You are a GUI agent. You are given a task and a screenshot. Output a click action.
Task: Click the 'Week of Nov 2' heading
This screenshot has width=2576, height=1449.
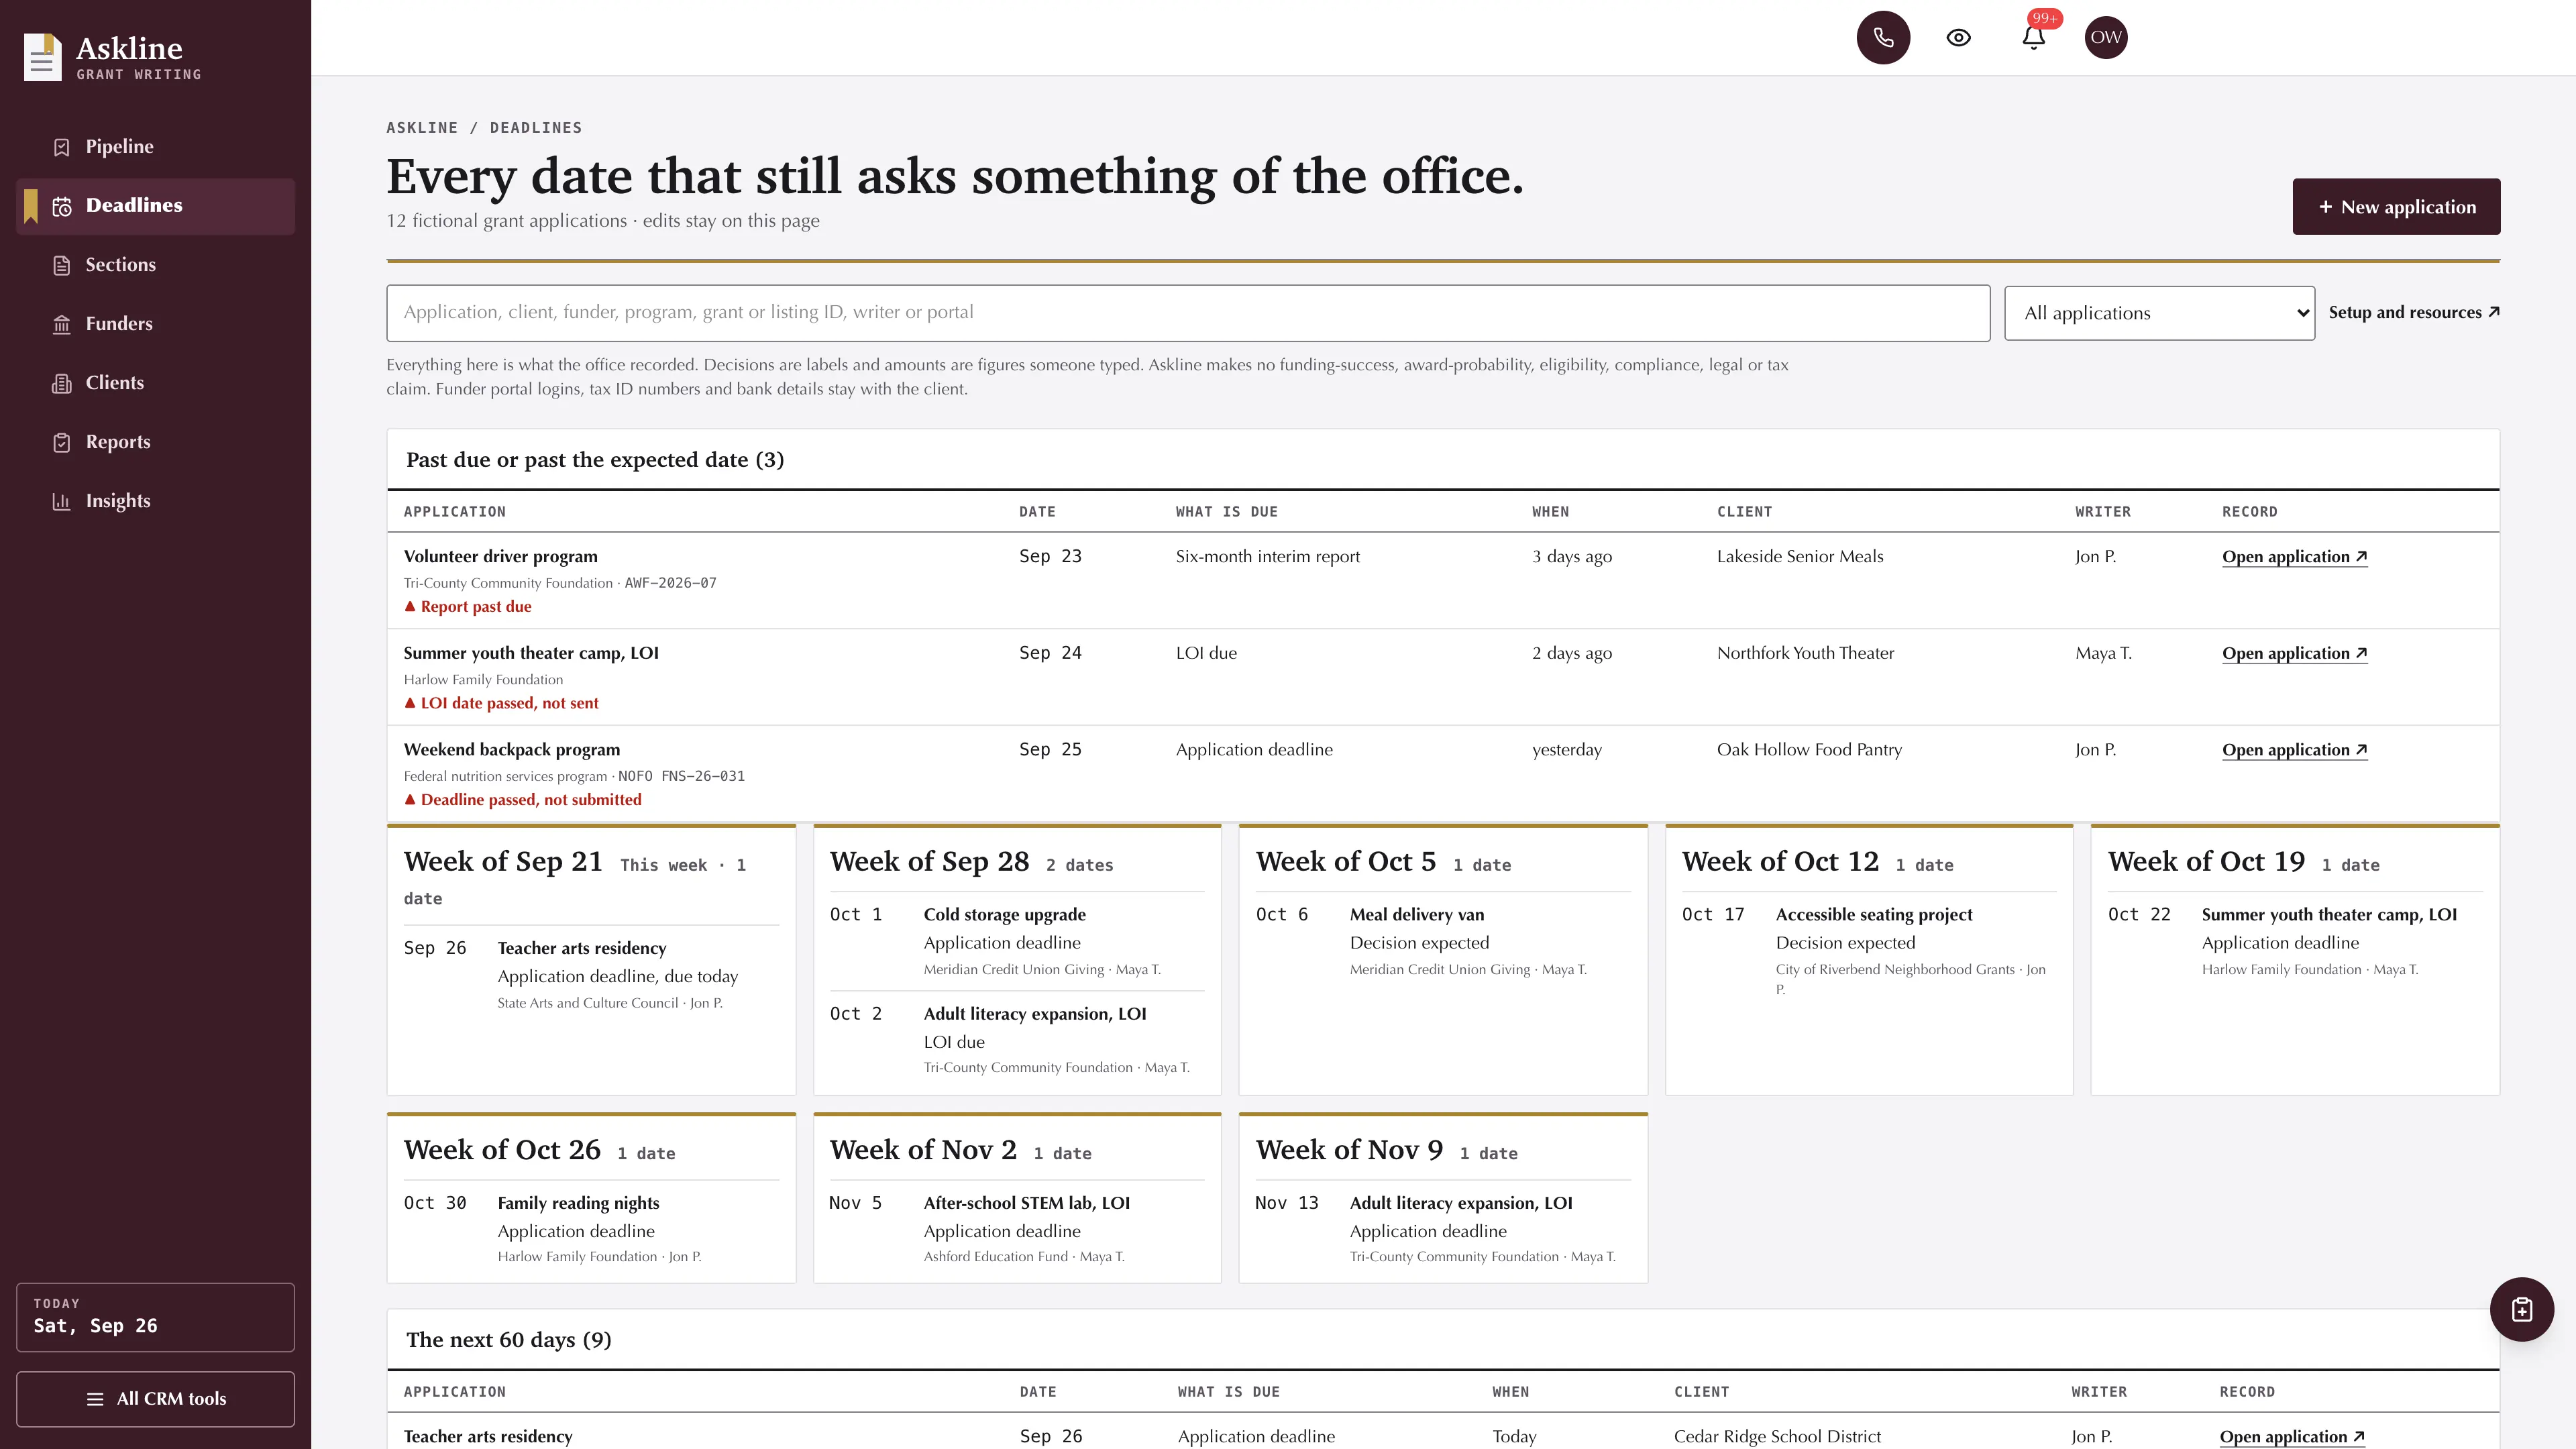click(x=922, y=1150)
